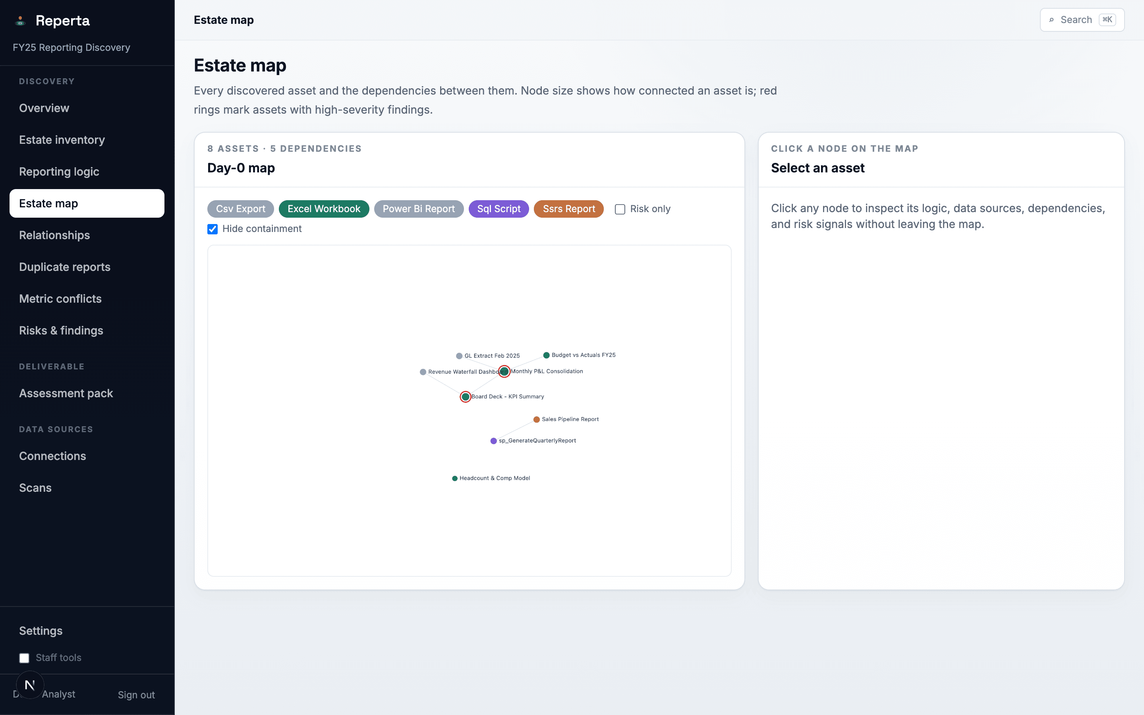Open the Relationships page

pos(87,235)
